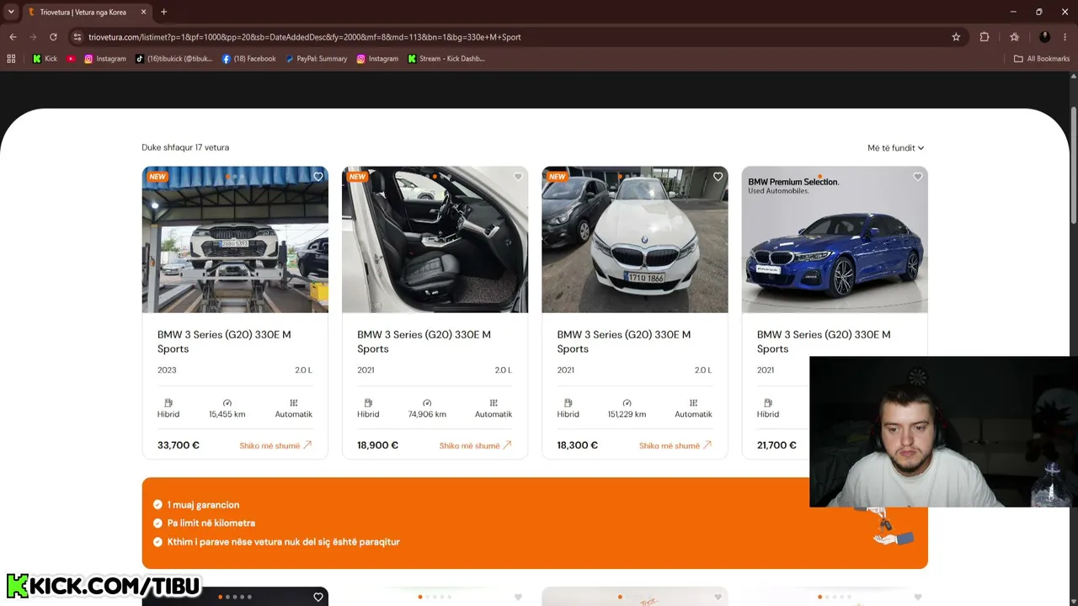Open the Chrome three-dot menu
The width and height of the screenshot is (1078, 606).
(1065, 37)
